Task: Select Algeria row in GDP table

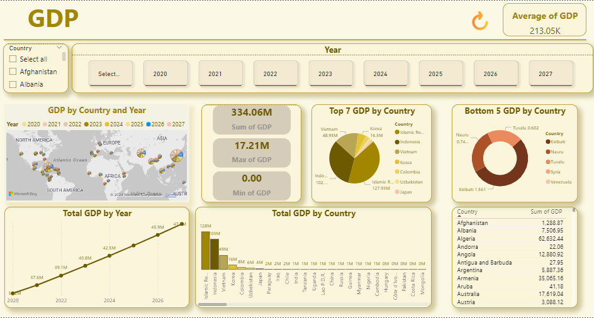Action: pos(510,239)
